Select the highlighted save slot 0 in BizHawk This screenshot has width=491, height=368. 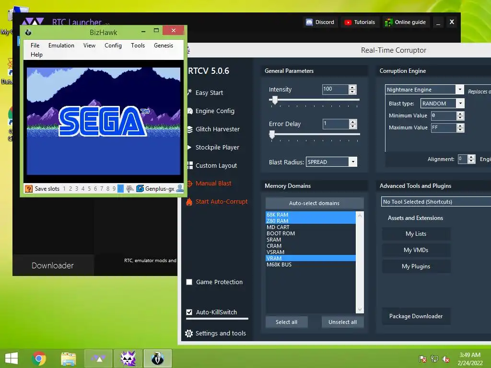point(120,188)
